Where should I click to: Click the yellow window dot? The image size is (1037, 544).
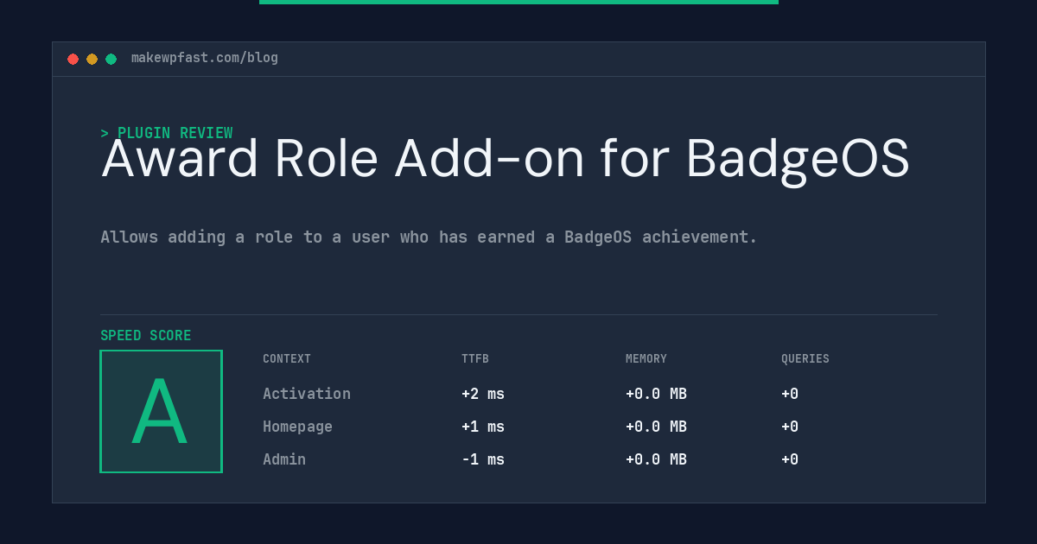point(92,59)
